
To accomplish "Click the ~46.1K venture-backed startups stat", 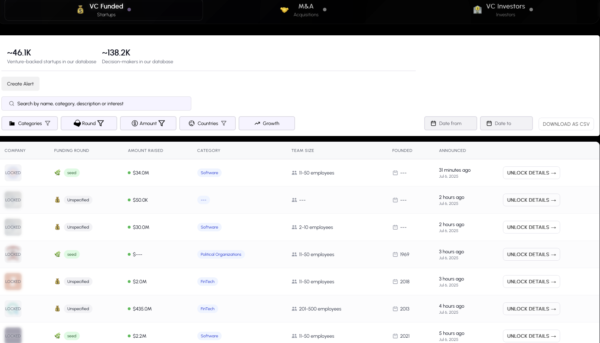I will coord(52,57).
